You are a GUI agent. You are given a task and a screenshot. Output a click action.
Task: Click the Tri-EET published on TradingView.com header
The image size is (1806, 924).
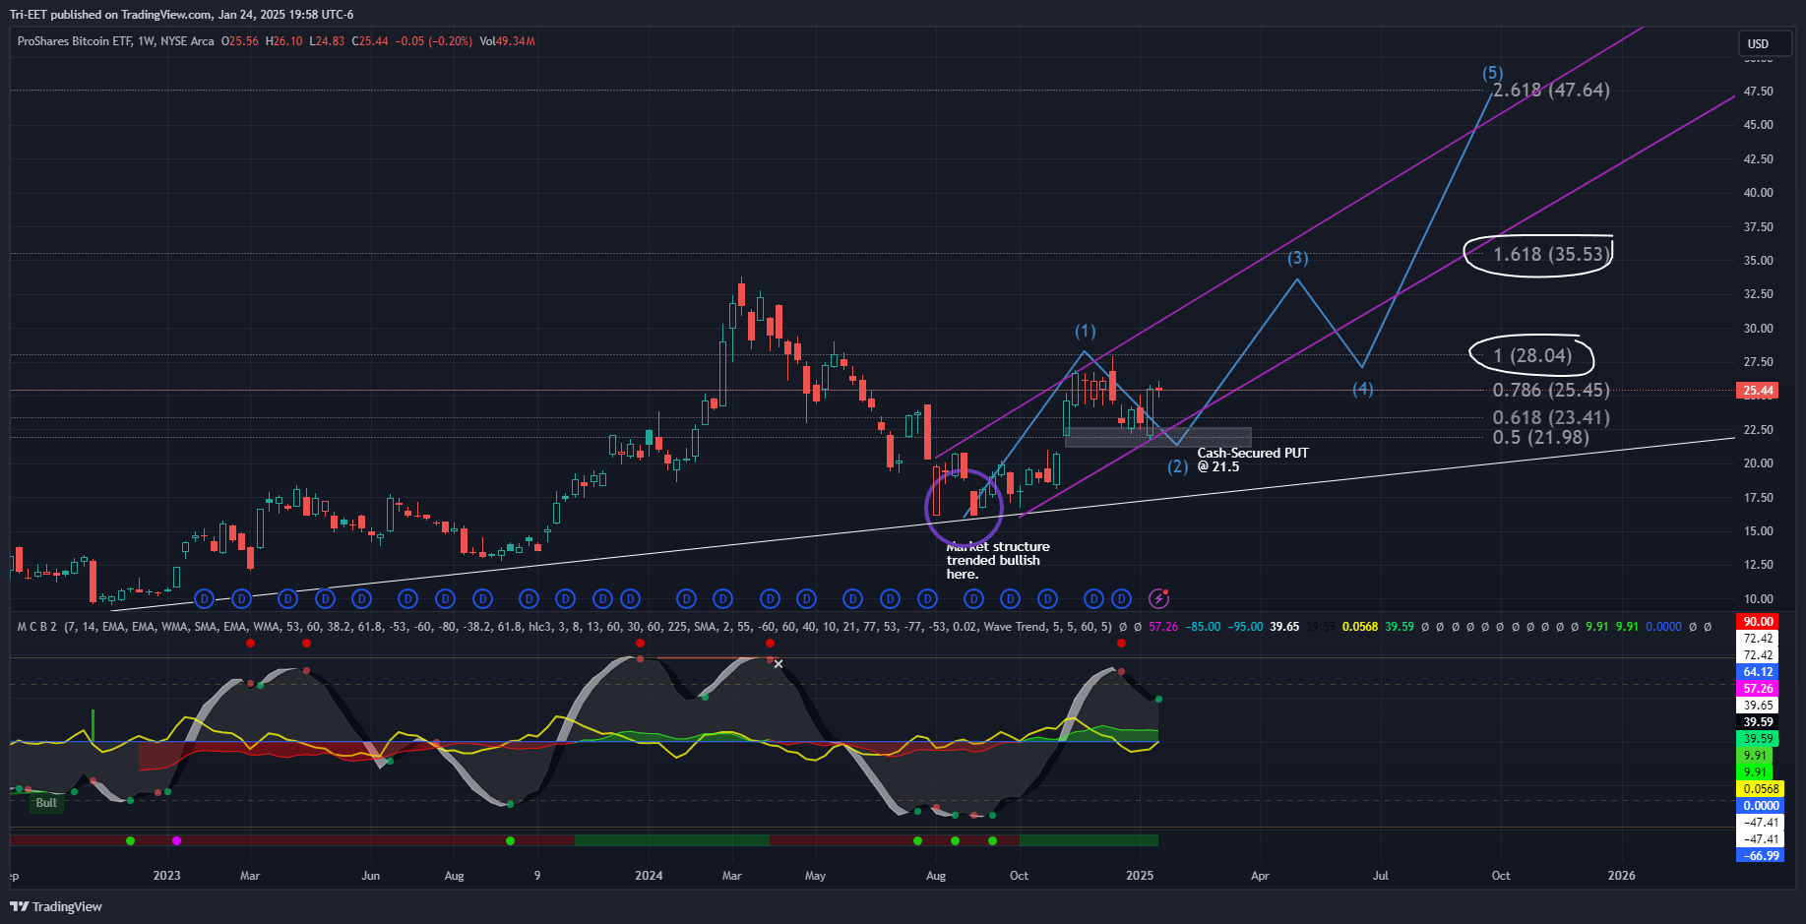click(182, 15)
